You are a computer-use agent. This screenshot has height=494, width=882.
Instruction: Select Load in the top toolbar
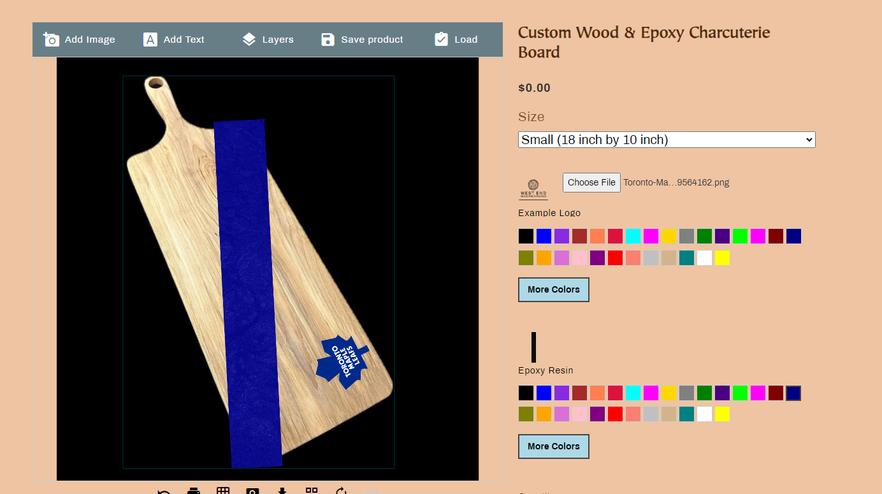pyautogui.click(x=456, y=40)
